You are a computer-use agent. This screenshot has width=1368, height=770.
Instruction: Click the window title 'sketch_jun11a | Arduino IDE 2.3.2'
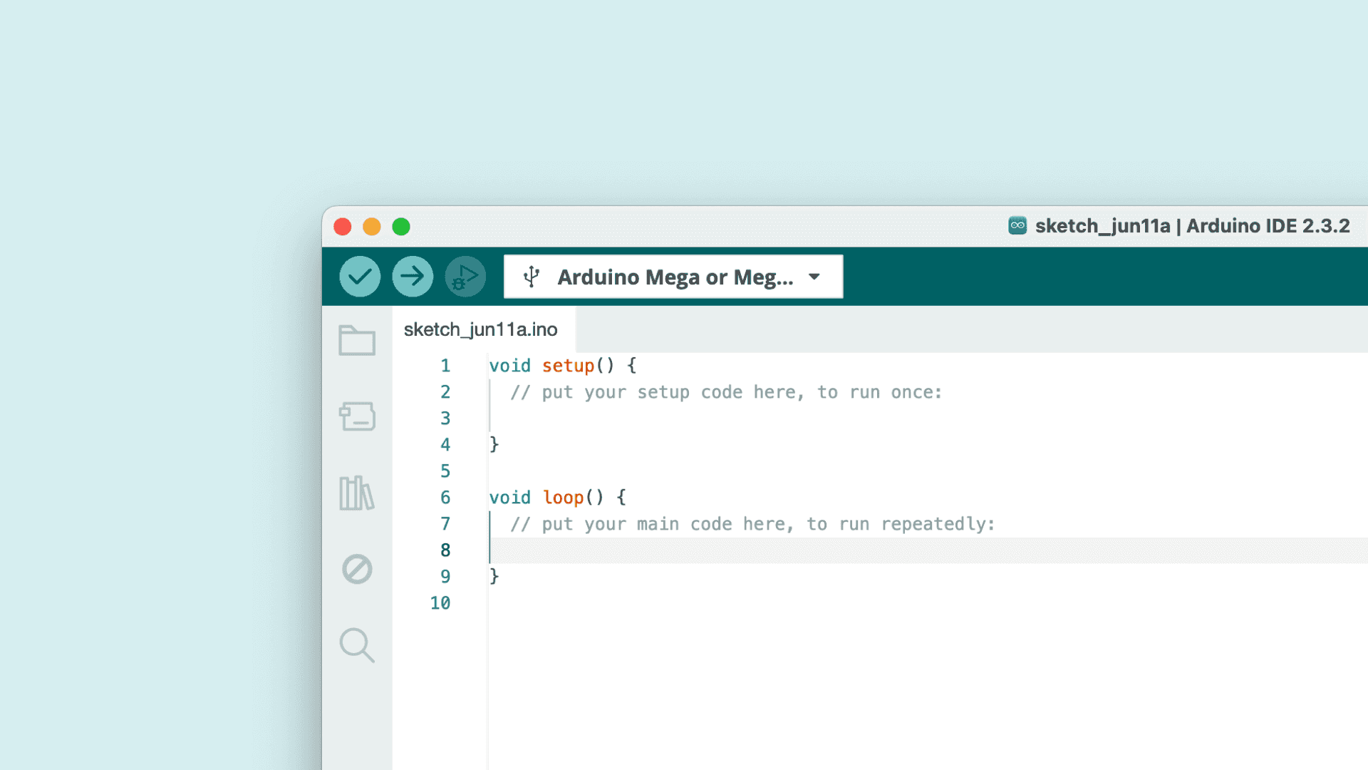point(1192,226)
